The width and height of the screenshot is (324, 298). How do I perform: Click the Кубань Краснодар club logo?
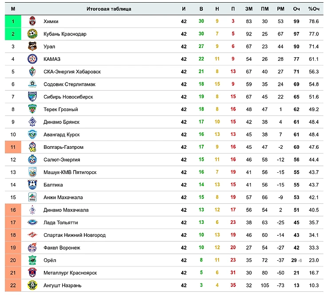click(32, 34)
